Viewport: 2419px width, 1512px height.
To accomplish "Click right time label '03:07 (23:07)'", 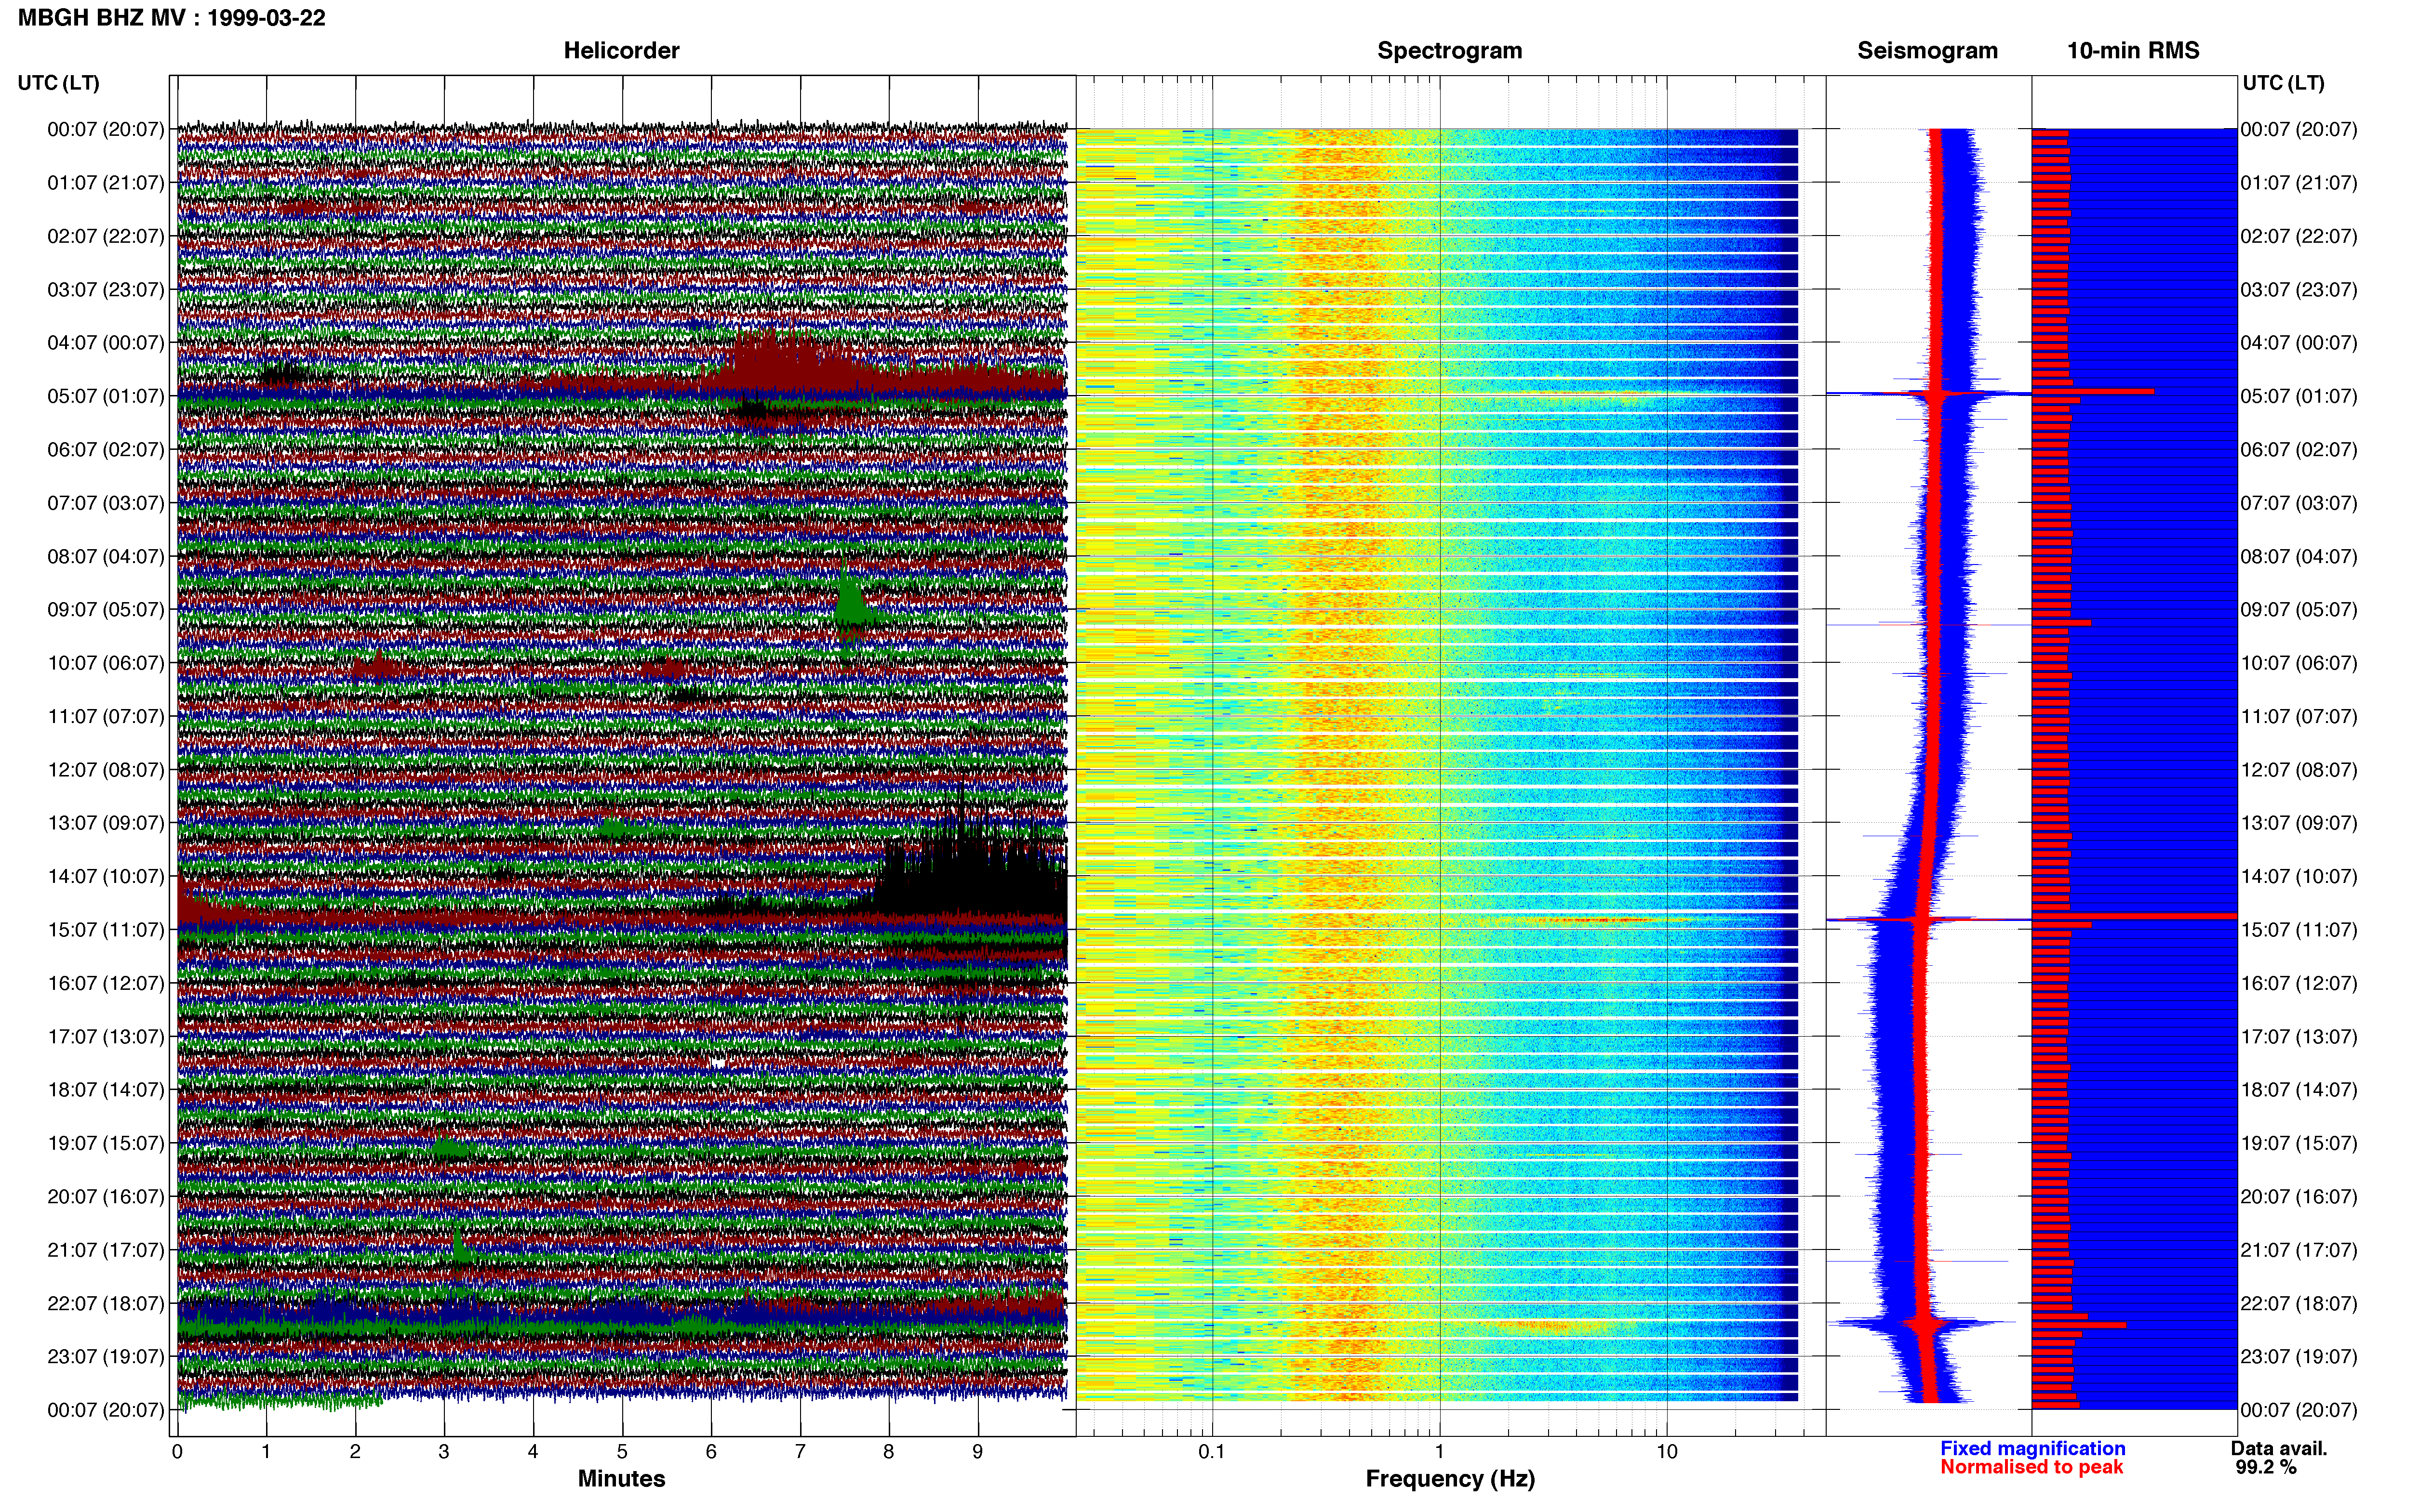I will point(2299,290).
